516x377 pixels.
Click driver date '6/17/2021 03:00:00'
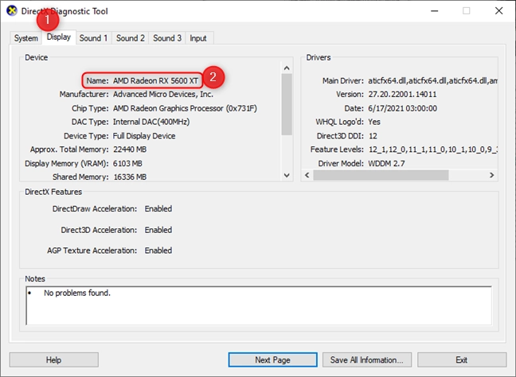402,108
